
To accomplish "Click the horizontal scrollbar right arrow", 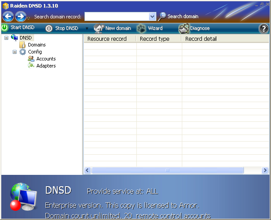I will pos(265,170).
